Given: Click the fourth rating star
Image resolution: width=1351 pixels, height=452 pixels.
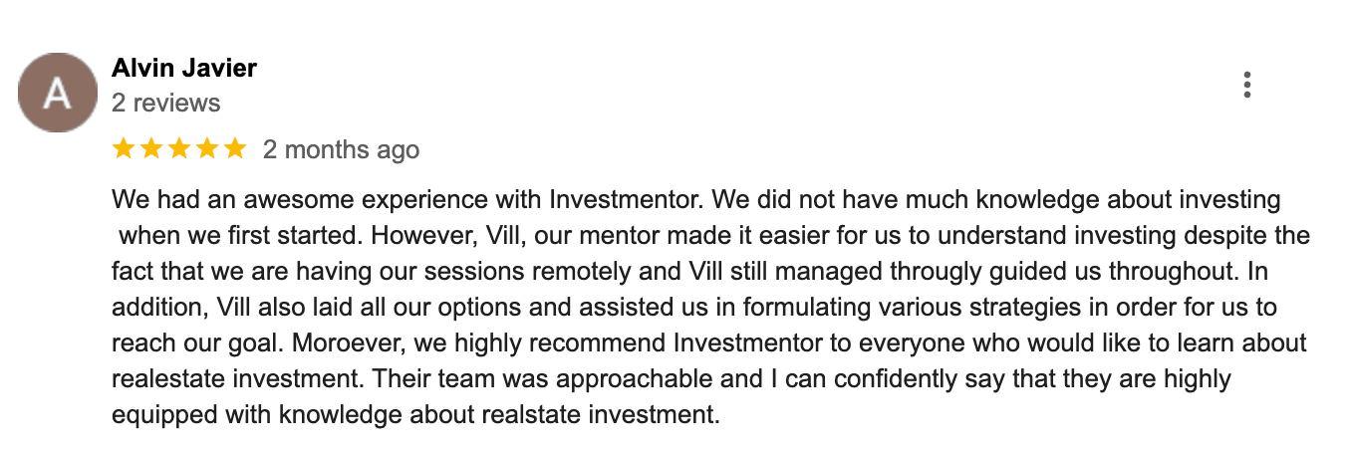Looking at the screenshot, I should (x=207, y=149).
